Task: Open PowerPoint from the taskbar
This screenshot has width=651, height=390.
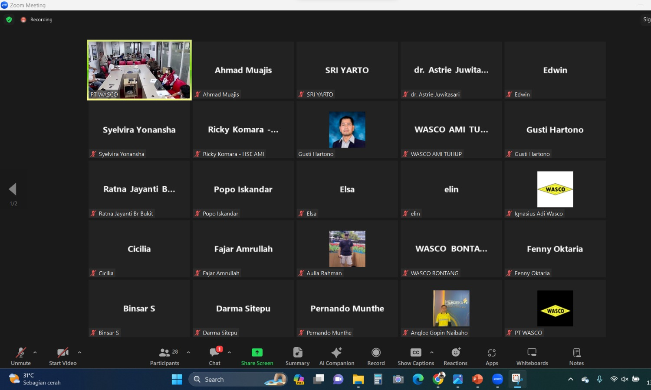Action: pos(477,380)
